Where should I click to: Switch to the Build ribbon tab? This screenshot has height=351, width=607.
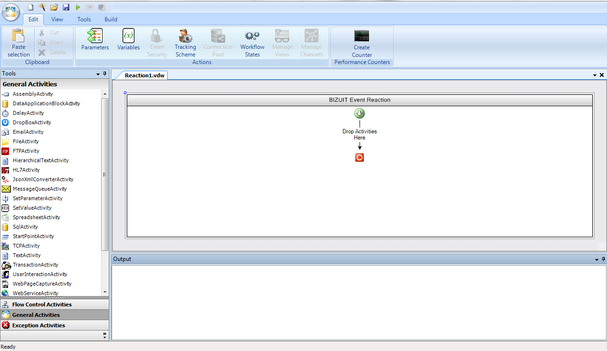click(111, 19)
